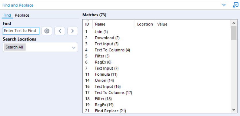This screenshot has width=240, height=116.
Task: Collapse the Find and Replace panel chevron
Action: point(224,5)
